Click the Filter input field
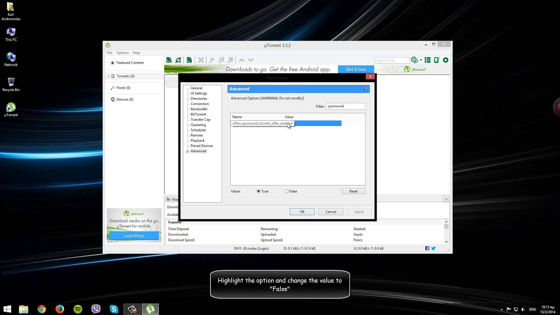 [346, 106]
